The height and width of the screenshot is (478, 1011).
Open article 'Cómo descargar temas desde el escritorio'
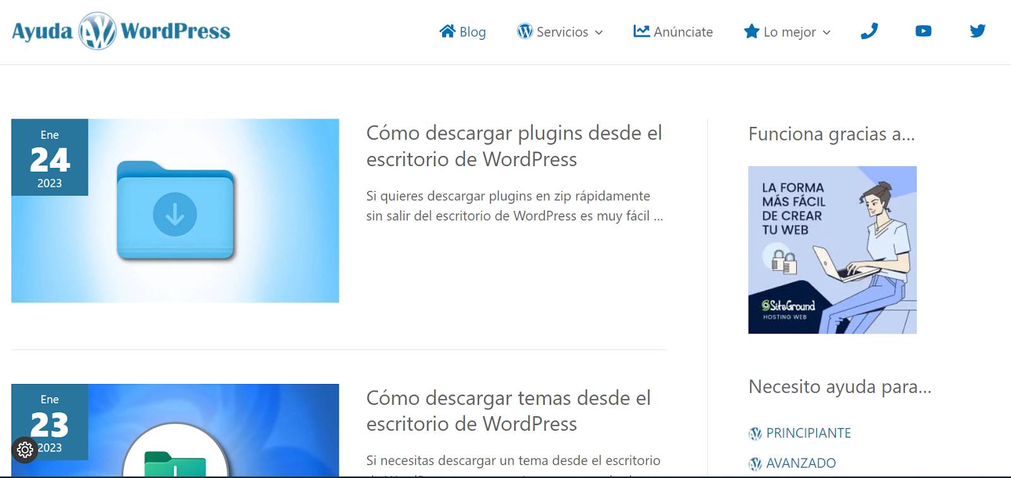509,410
